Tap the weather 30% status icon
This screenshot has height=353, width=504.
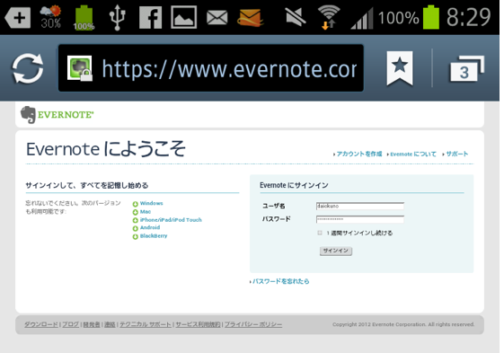pyautogui.click(x=50, y=17)
